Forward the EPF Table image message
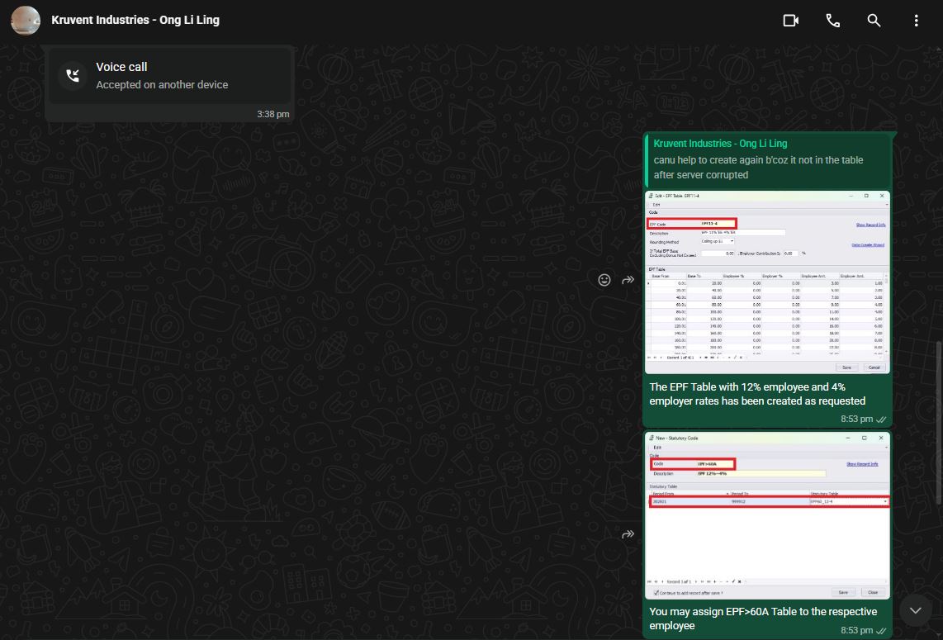This screenshot has width=943, height=640. pos(628,280)
